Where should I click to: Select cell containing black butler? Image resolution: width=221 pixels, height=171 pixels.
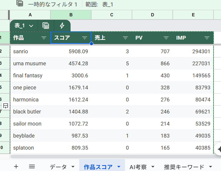coord(30,112)
